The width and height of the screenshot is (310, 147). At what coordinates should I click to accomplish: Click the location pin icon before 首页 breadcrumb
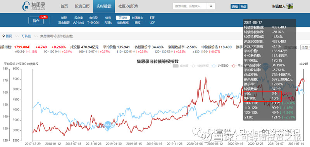3,36
